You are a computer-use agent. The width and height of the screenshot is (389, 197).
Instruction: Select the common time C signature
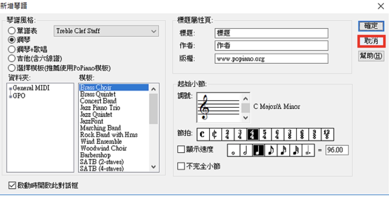(203, 134)
